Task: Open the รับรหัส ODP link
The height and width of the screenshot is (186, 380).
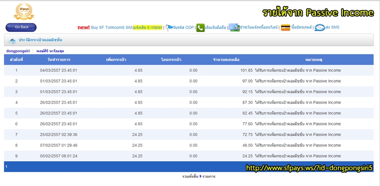Action: point(183,27)
